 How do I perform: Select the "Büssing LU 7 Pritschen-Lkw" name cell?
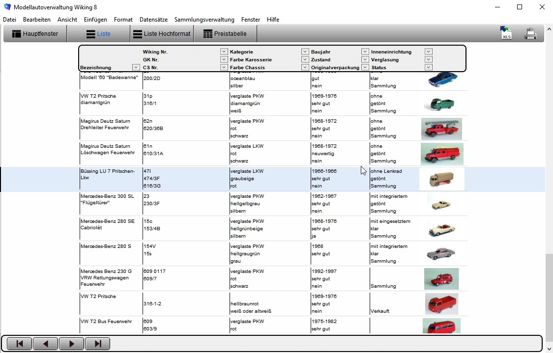108,174
